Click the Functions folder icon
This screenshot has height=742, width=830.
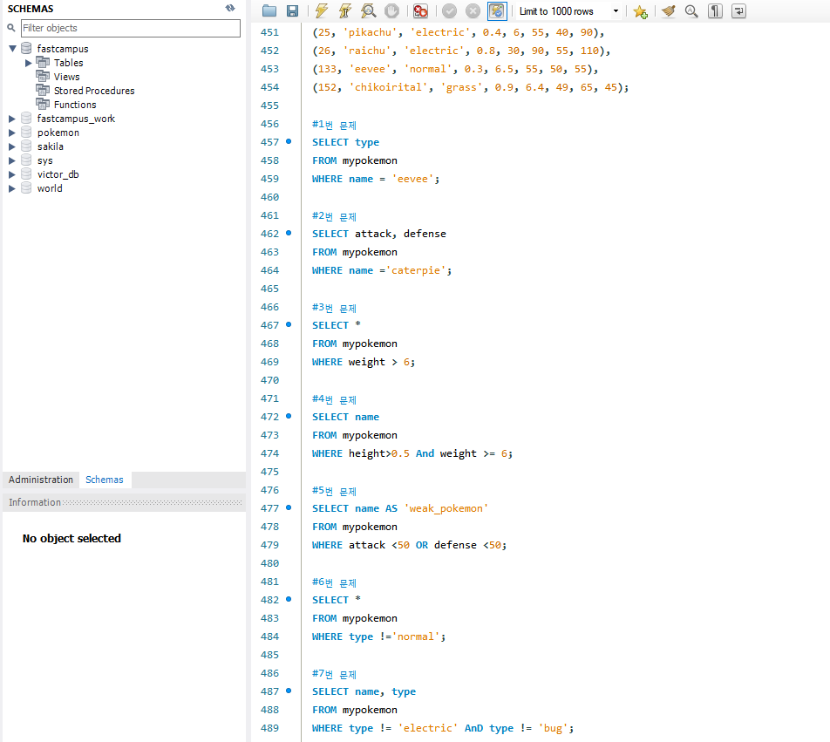pos(43,104)
